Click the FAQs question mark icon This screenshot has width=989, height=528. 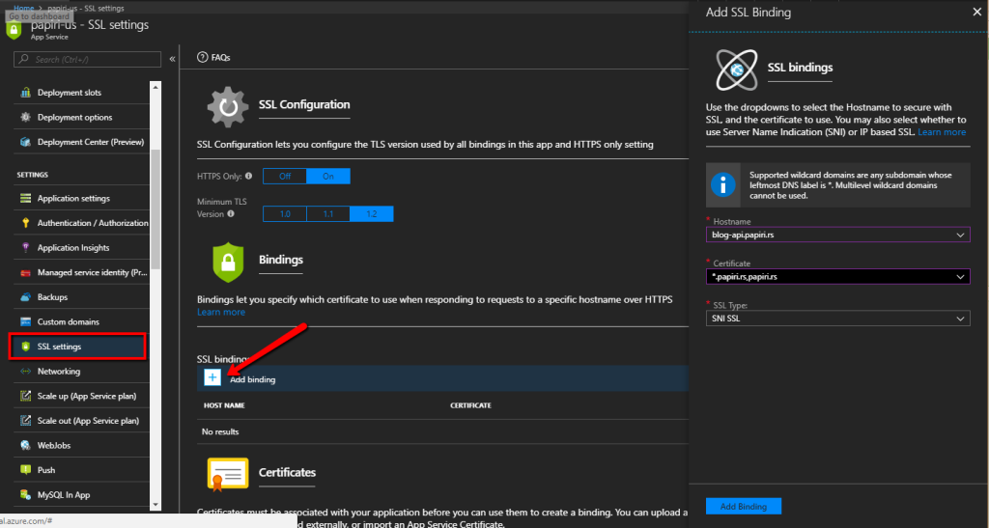(x=203, y=57)
